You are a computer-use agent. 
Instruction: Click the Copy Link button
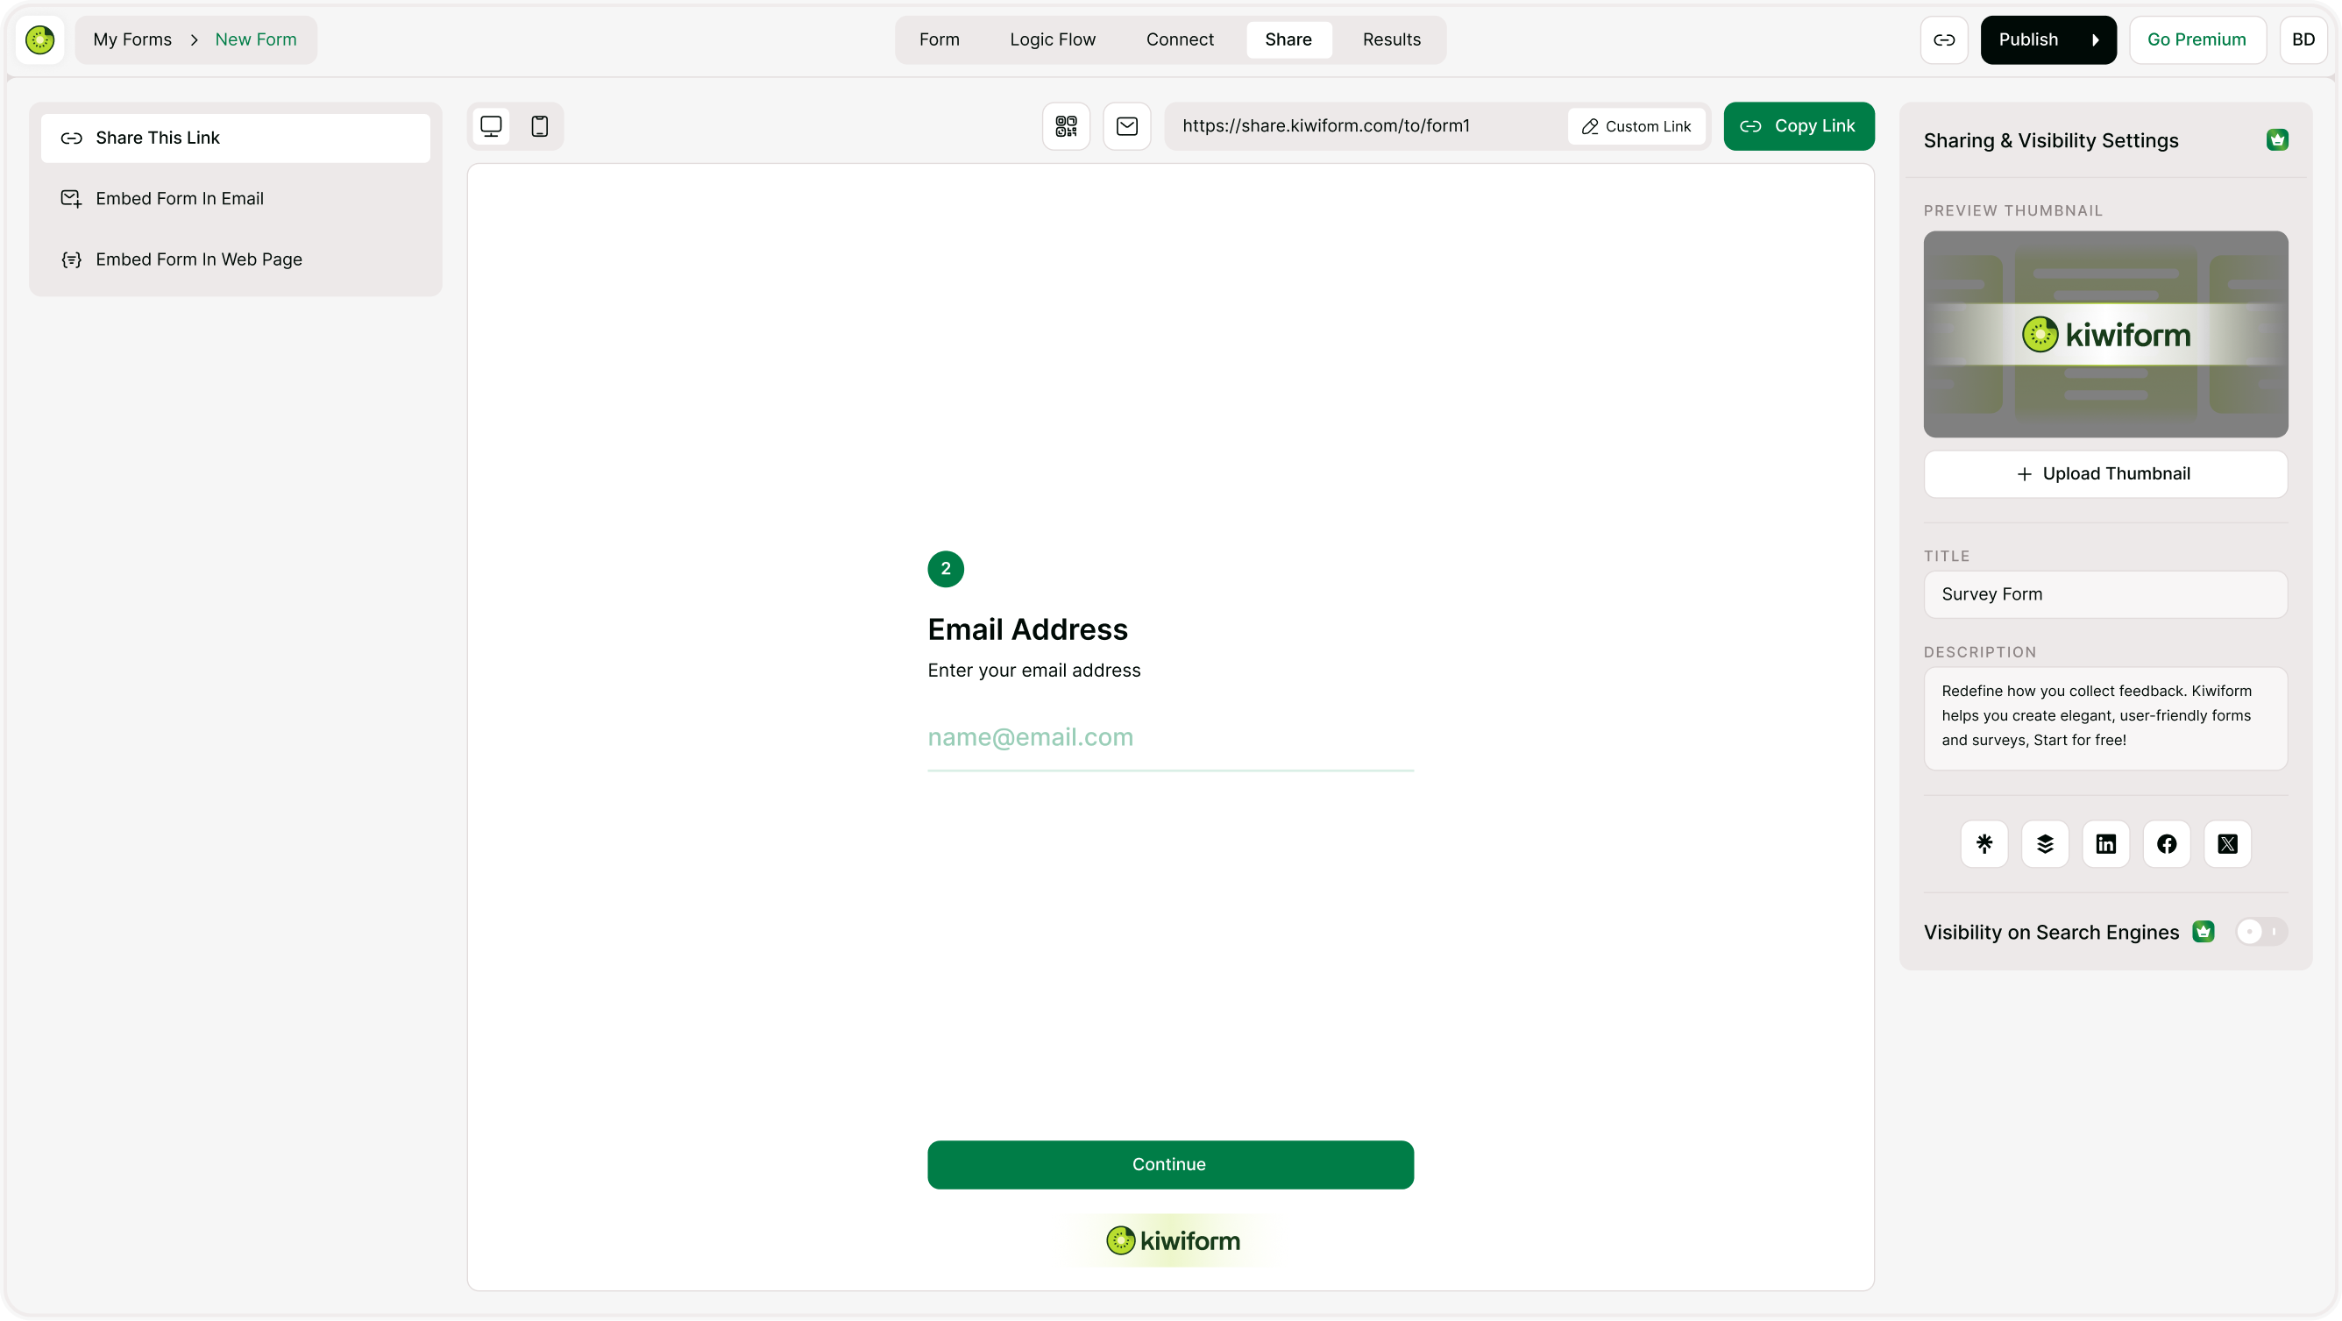click(x=1799, y=126)
